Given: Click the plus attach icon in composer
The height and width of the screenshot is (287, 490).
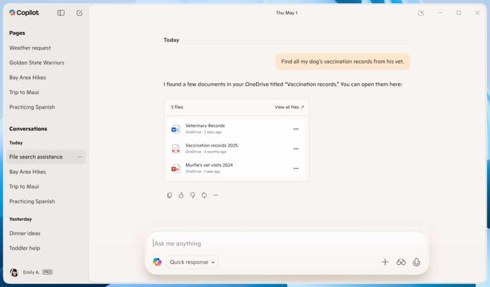Looking at the screenshot, I should point(385,262).
